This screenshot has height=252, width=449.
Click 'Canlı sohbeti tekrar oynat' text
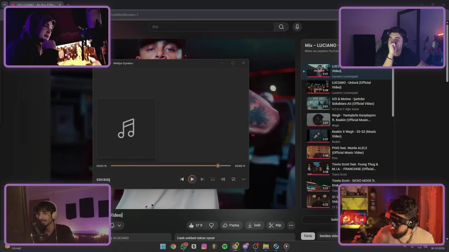tap(196, 238)
